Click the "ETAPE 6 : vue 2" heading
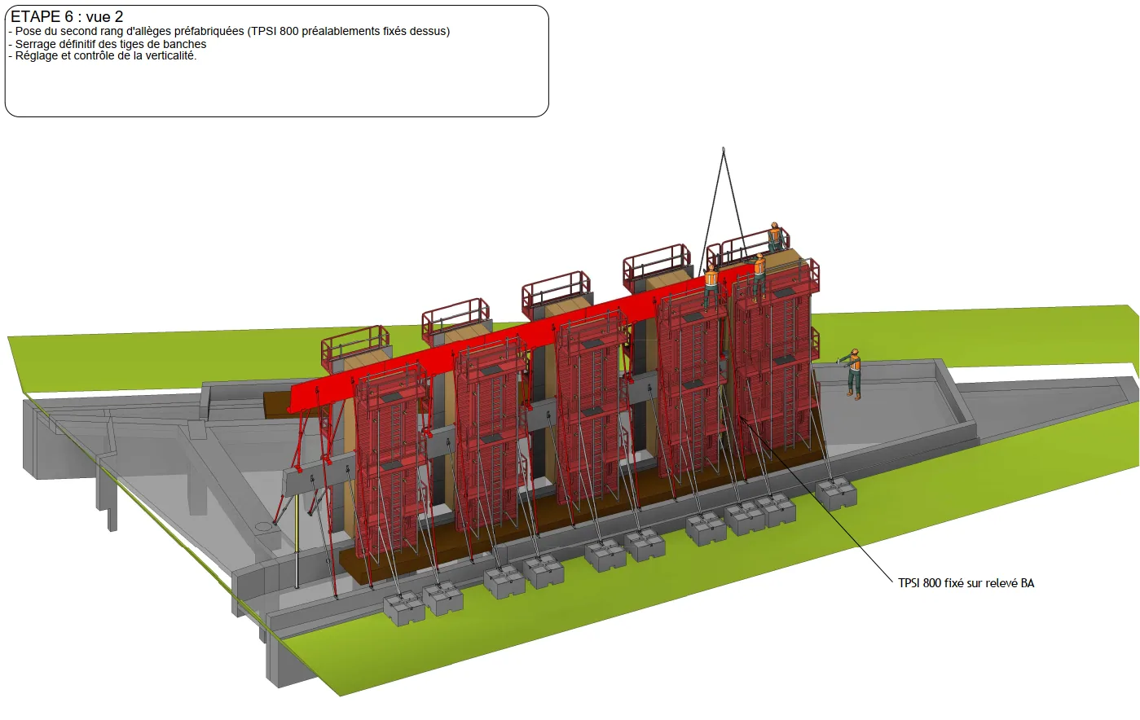 click(x=67, y=17)
